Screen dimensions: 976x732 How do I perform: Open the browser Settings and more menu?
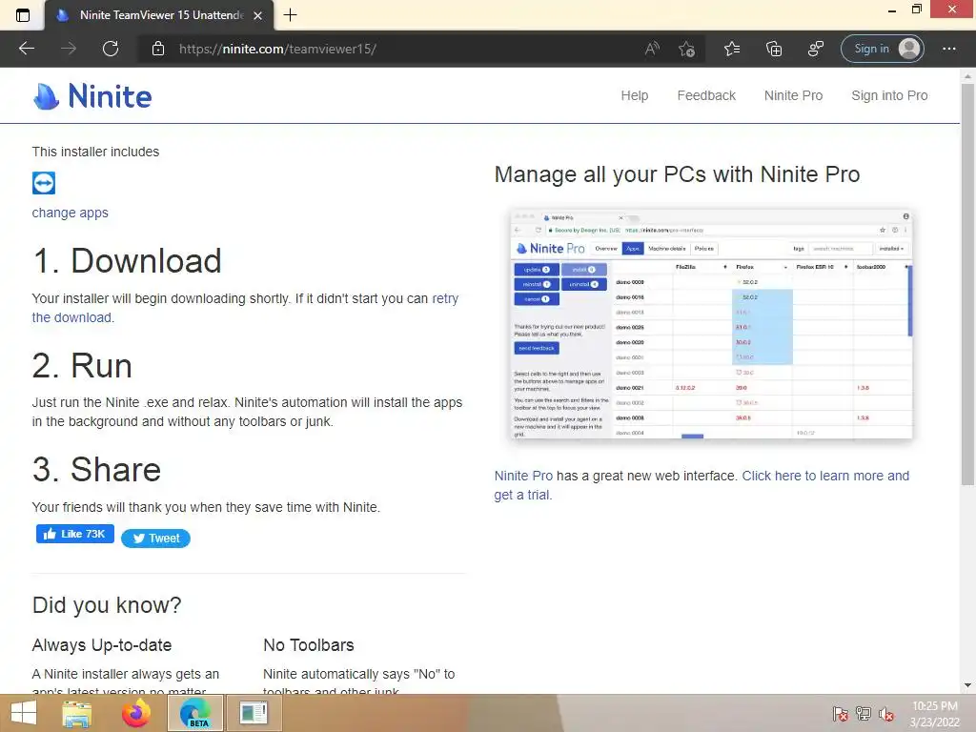point(948,49)
